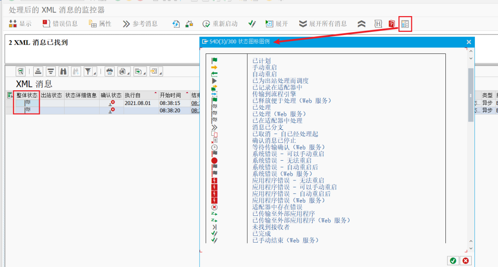Screen dimensions: 498x267
Task: Click the legend dialog vertical scrollbar thumb
Action: pyautogui.click(x=471, y=94)
